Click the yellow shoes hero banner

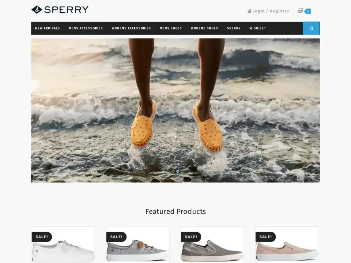[175, 110]
